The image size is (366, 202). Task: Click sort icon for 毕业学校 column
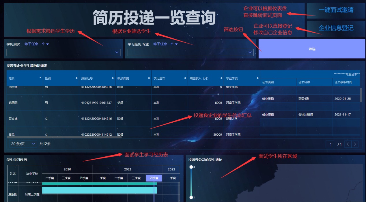[257, 78]
